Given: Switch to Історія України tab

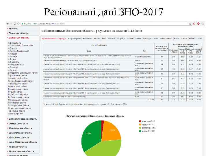Looking at the screenshot, I should 74,39.
